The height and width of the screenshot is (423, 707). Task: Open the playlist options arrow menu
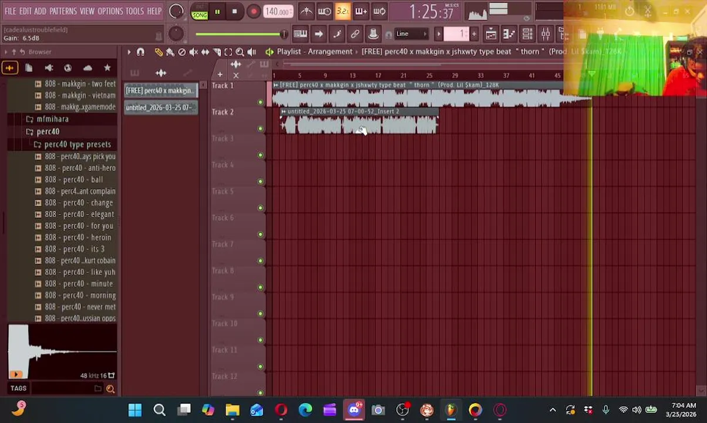pos(129,52)
